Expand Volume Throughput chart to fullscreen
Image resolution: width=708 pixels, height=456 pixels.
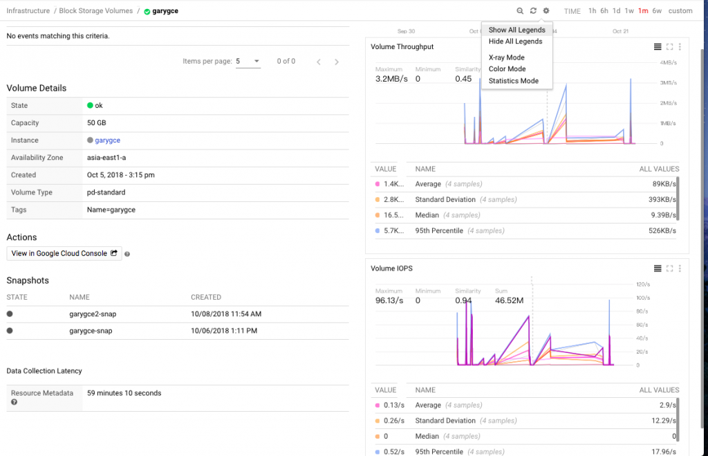[669, 47]
